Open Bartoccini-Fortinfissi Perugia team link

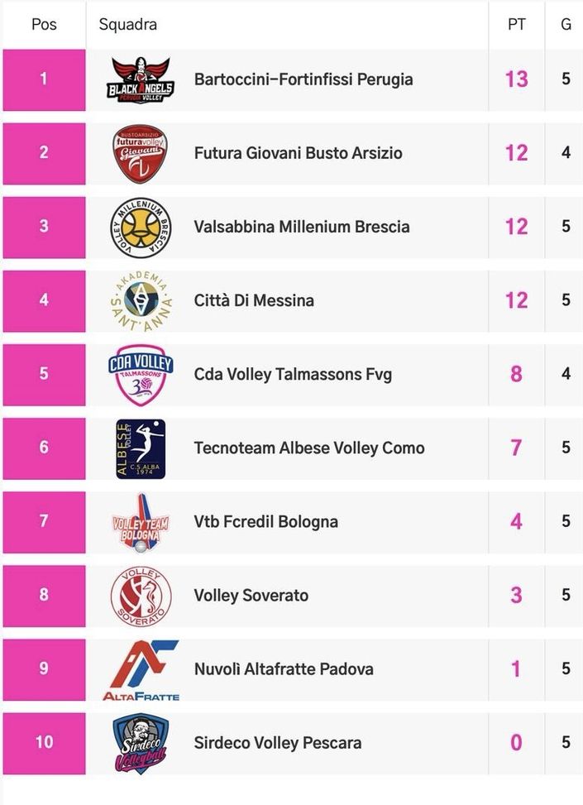(303, 79)
